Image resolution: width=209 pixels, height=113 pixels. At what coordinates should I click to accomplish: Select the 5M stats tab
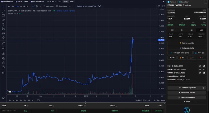[172, 30]
